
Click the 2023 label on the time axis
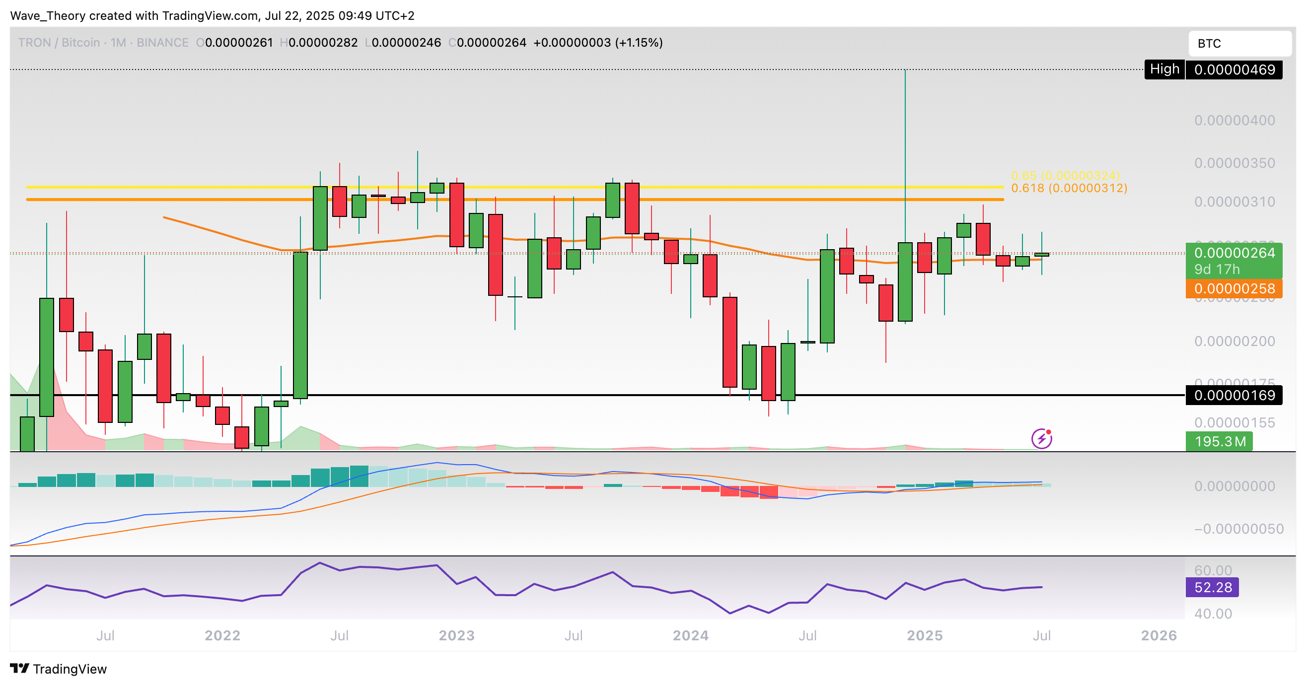456,635
